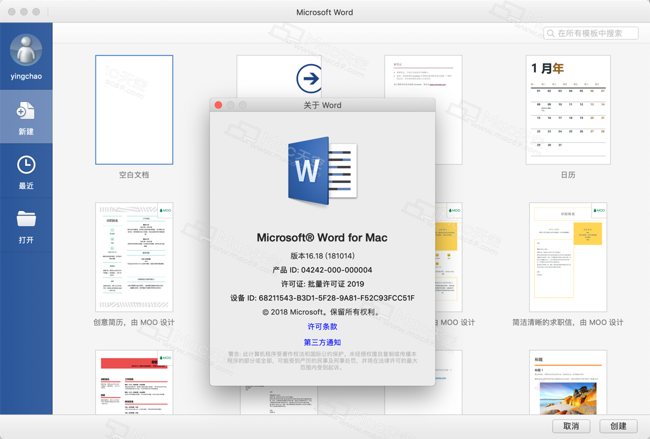This screenshot has height=439, width=650.
Task: Select the red header resume template thumbnail
Action: pos(134,382)
